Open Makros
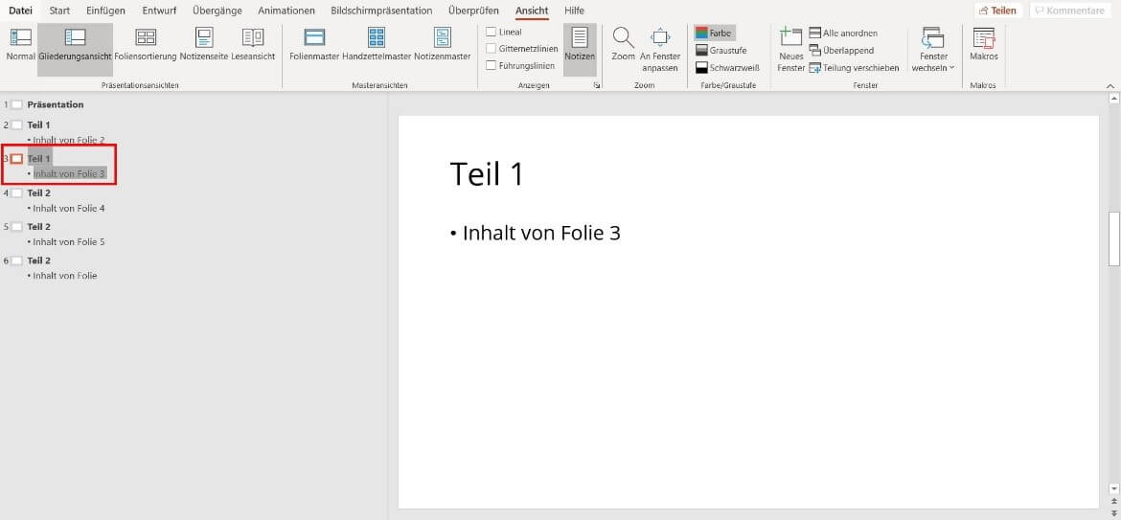The image size is (1121, 520). pos(984,44)
